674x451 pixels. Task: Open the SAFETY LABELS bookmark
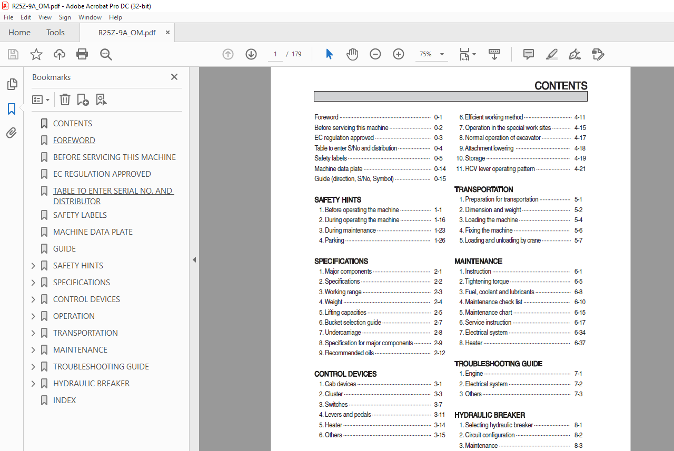(x=80, y=215)
